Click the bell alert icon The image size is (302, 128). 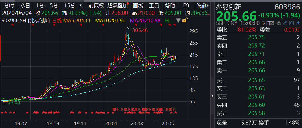pyautogui.click(x=291, y=23)
